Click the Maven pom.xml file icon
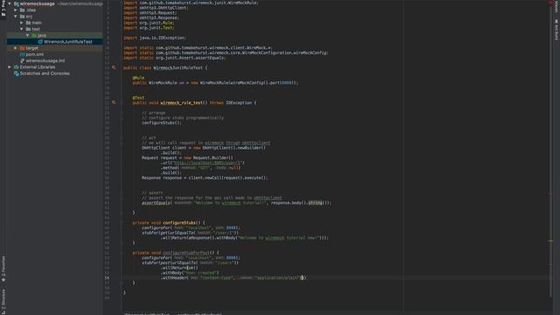The image size is (560, 315). tap(22, 54)
